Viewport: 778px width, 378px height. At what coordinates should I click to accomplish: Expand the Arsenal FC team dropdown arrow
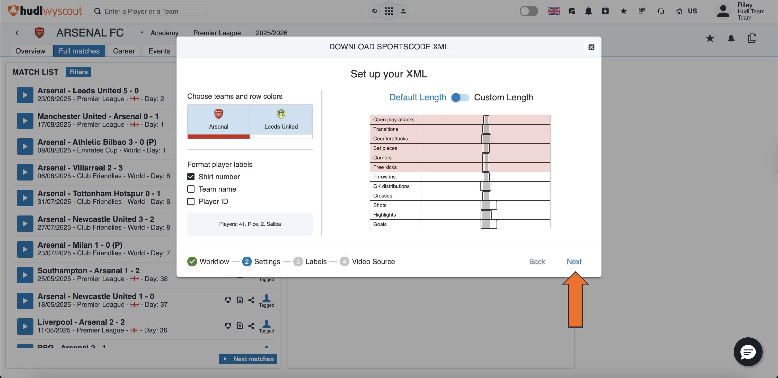click(142, 33)
